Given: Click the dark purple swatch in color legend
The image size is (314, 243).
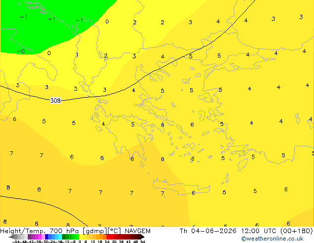Looking at the screenshot, I should 29,237.
